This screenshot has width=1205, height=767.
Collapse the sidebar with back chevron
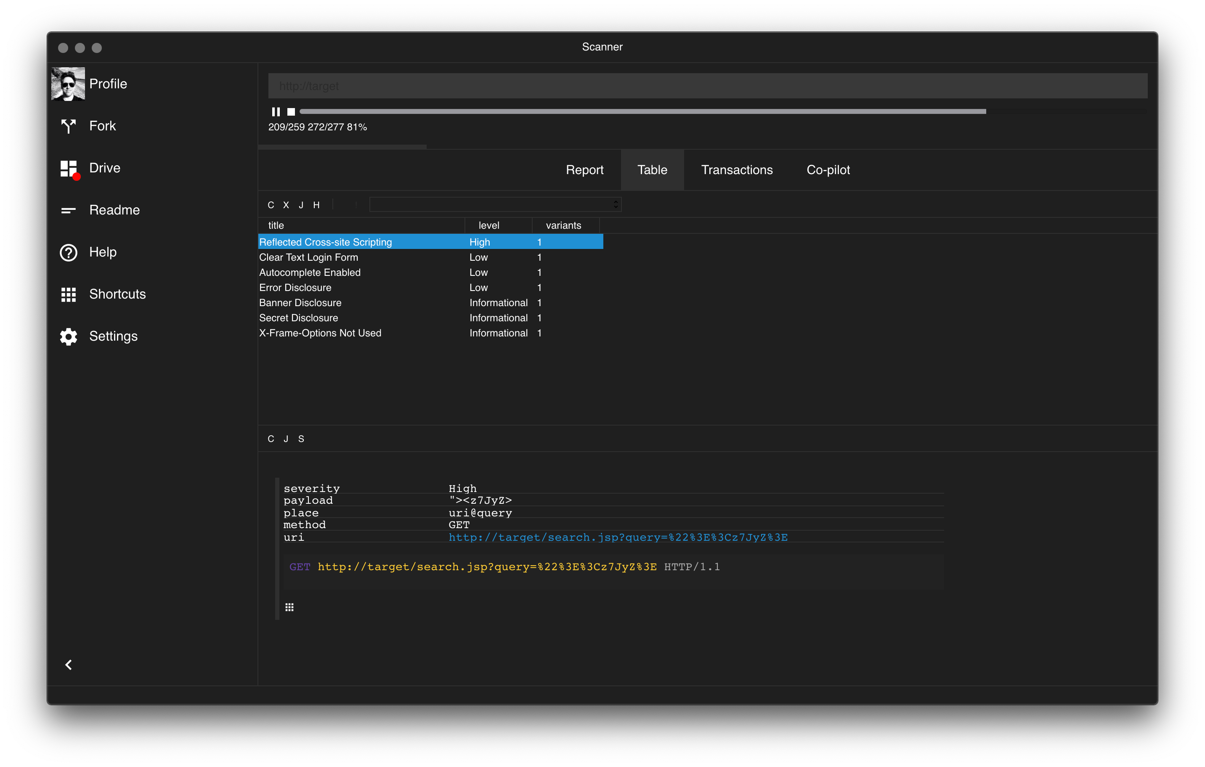point(69,664)
